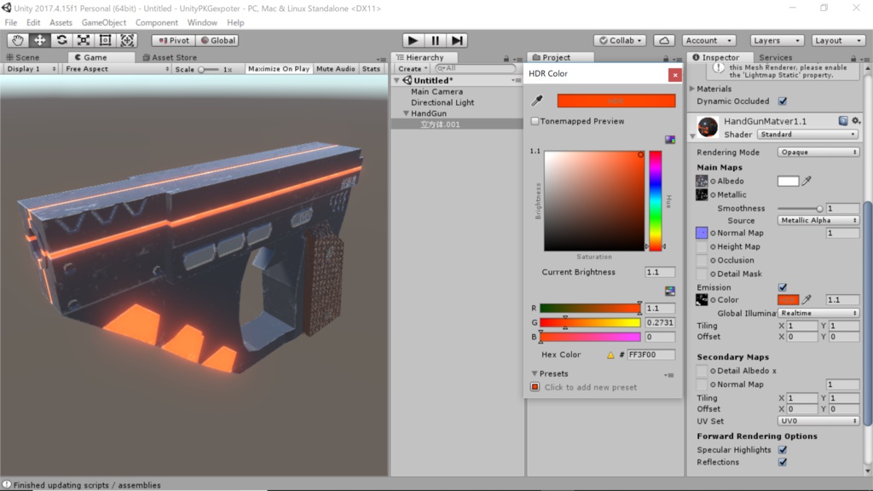
Task: Toggle Reflections checkbox
Action: click(783, 462)
